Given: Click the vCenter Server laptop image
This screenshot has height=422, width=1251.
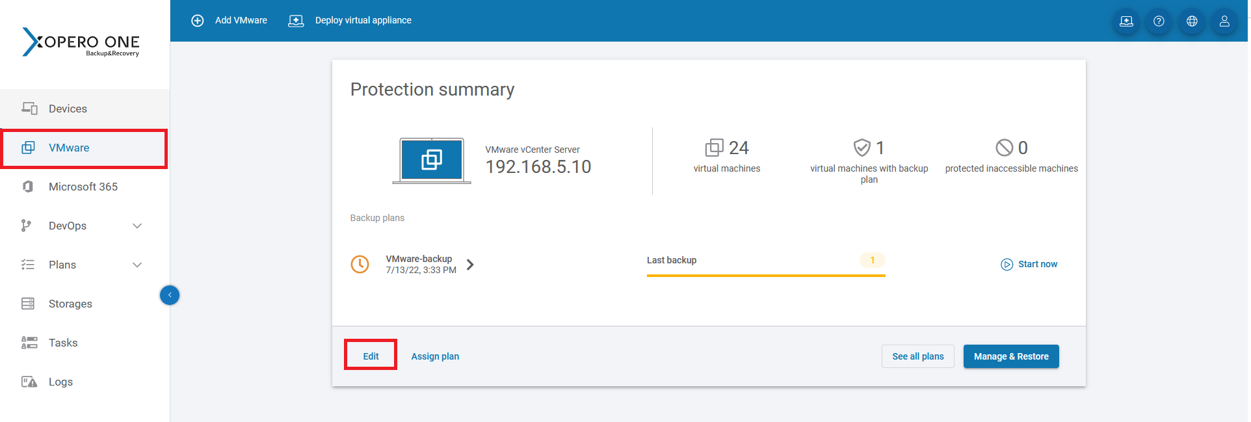Looking at the screenshot, I should point(432,161).
